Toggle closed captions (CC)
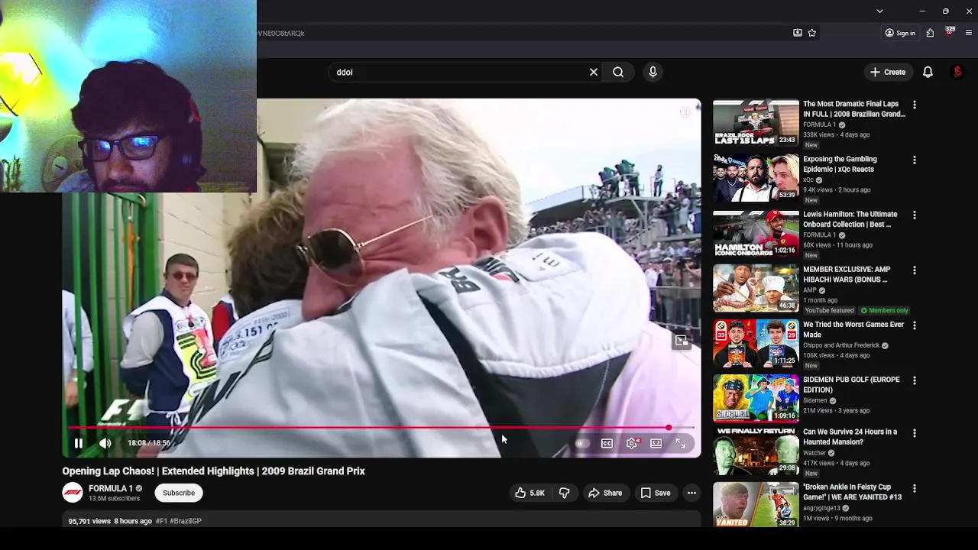The image size is (978, 550). (x=607, y=443)
